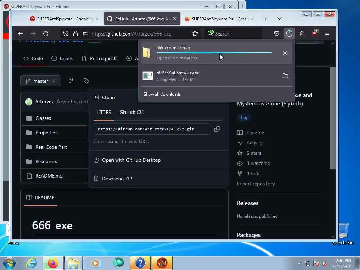
Task: Open SUPERAntiSpyware taskbar button
Action: [162, 263]
